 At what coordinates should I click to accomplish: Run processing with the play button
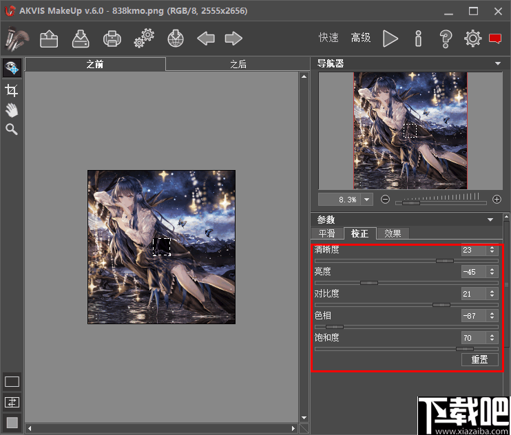[x=390, y=39]
